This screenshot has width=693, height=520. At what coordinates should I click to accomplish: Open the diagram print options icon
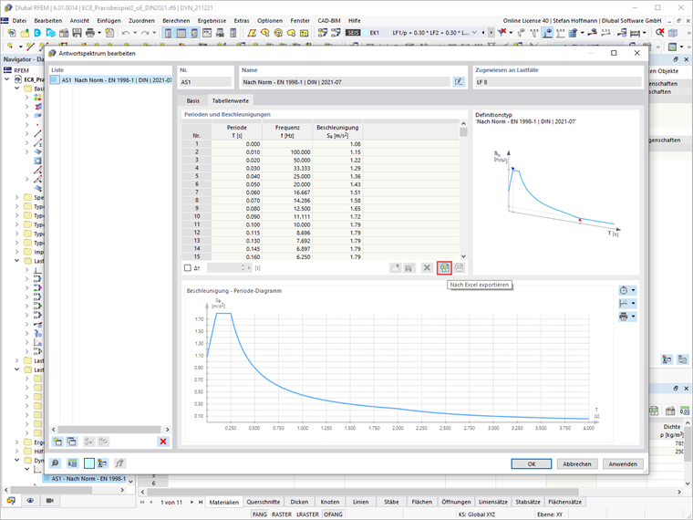point(624,317)
